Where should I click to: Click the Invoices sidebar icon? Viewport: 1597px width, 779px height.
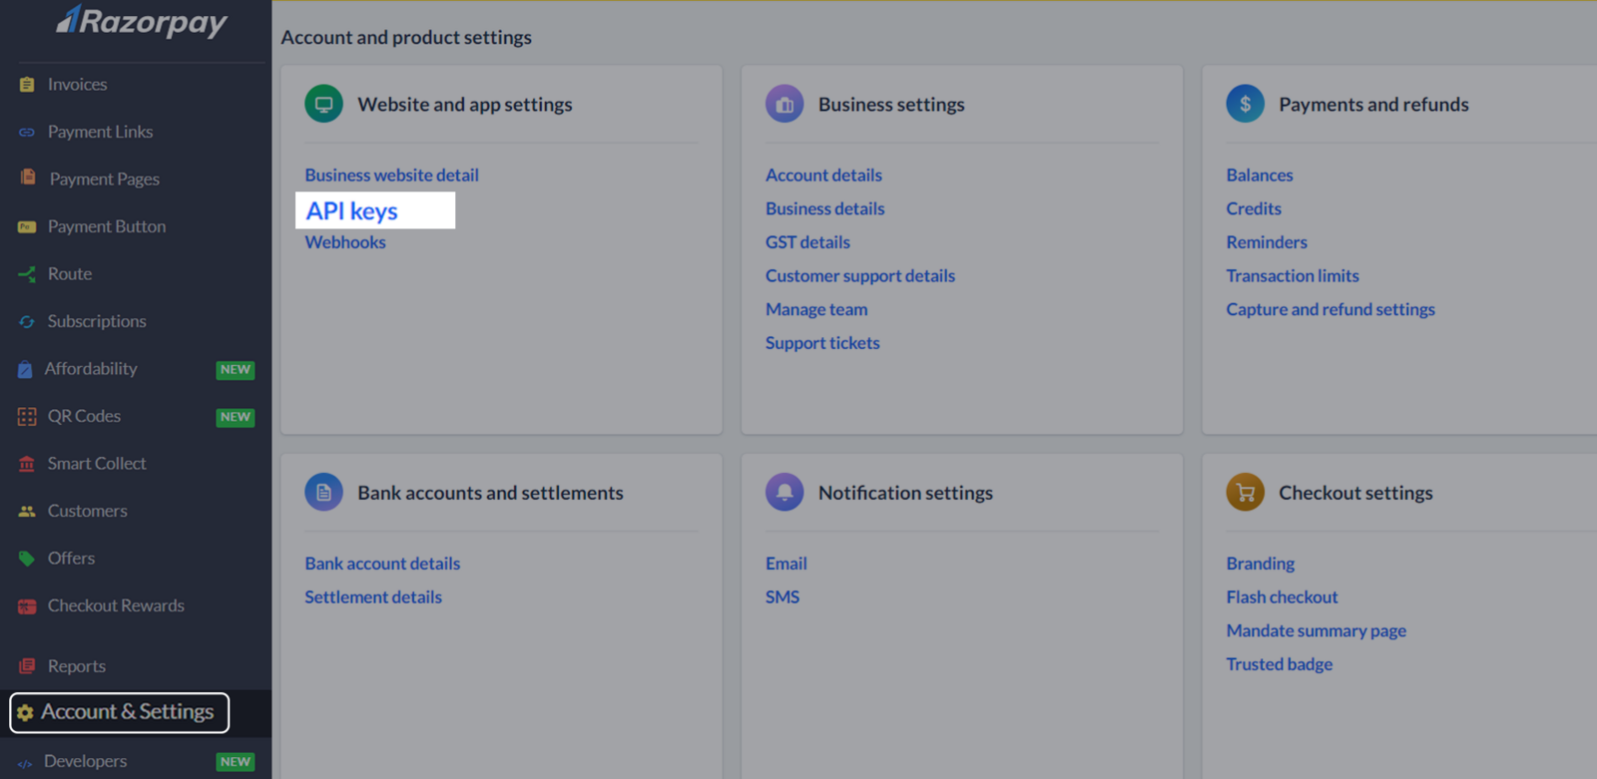pyautogui.click(x=27, y=85)
